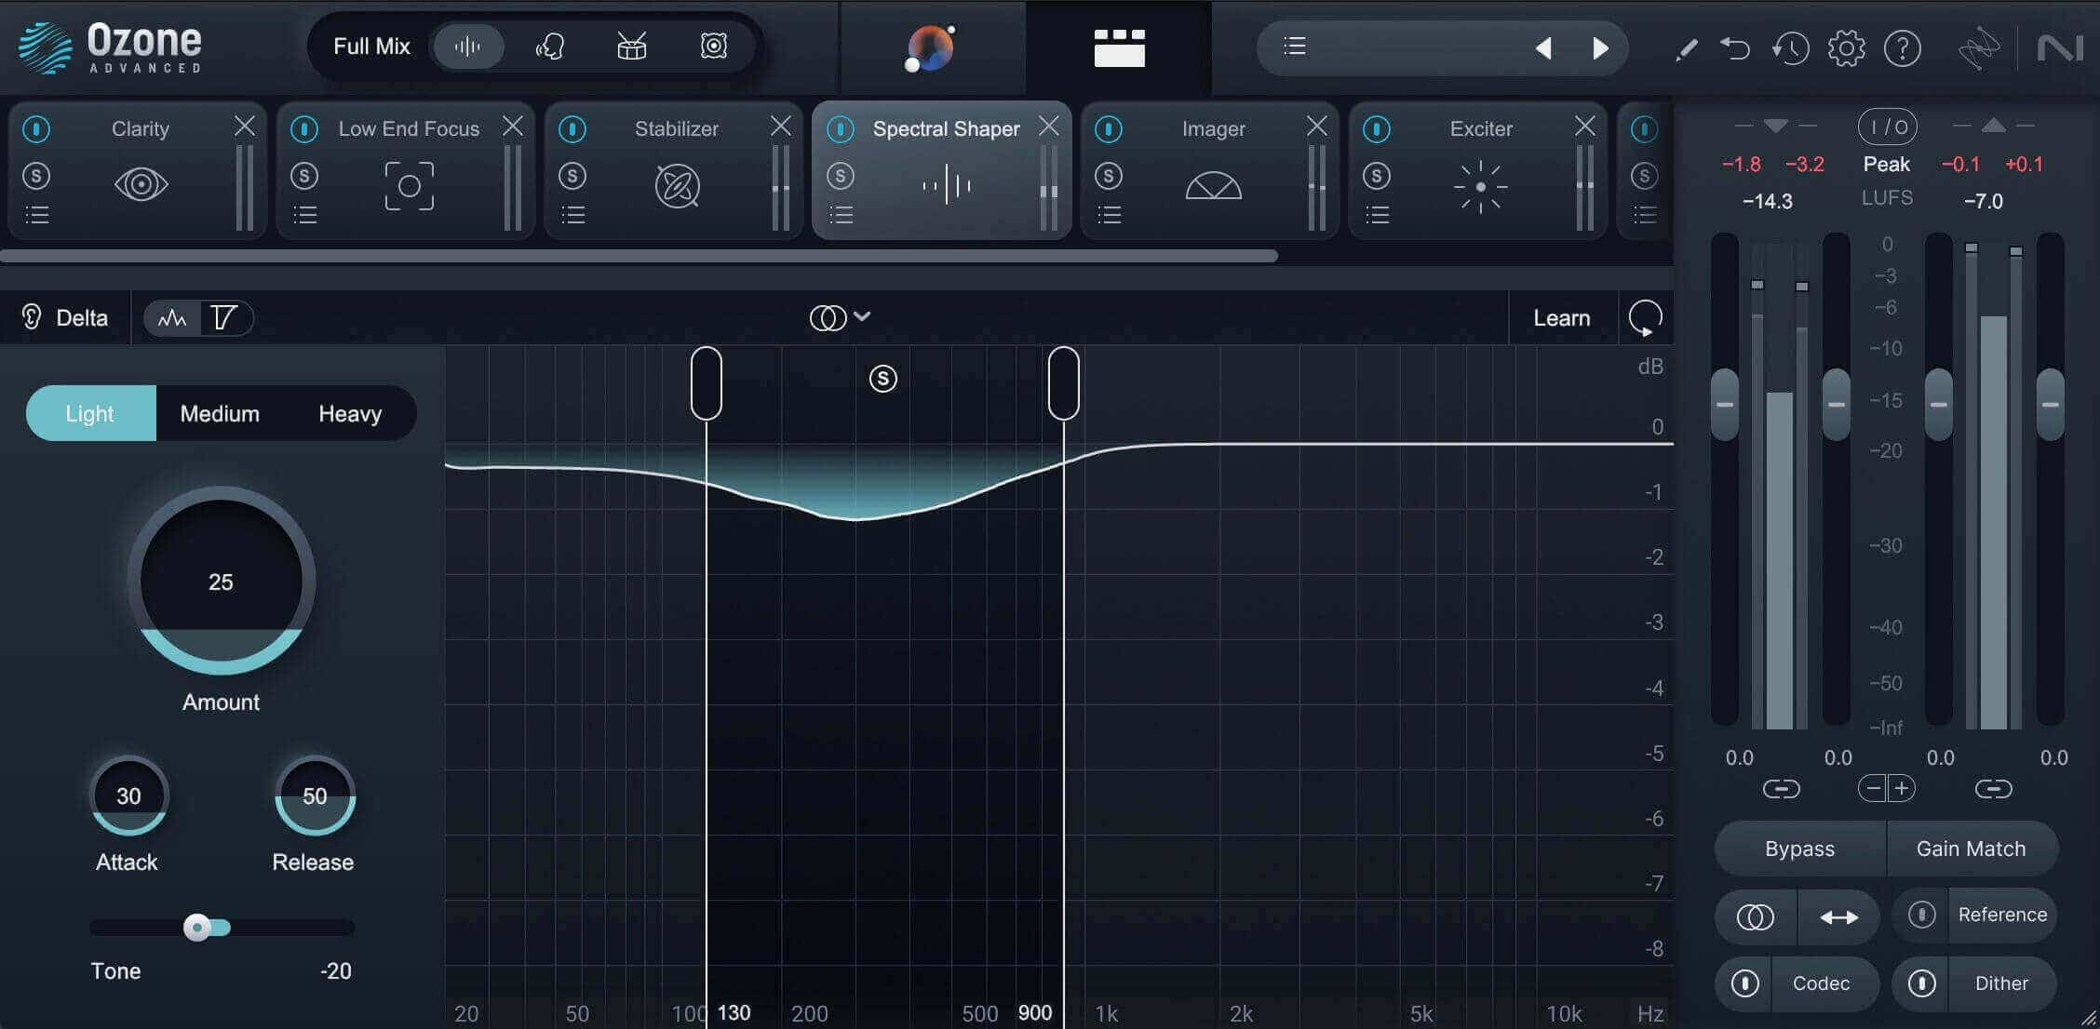Open Imager module preset list

(x=1110, y=216)
